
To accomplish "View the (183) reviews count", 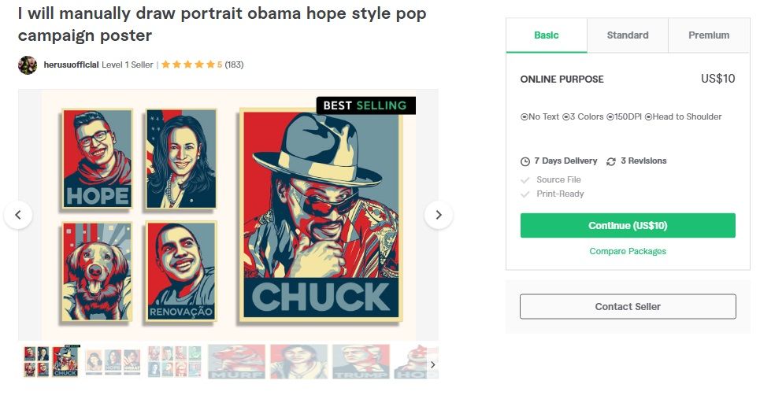I will tap(234, 65).
